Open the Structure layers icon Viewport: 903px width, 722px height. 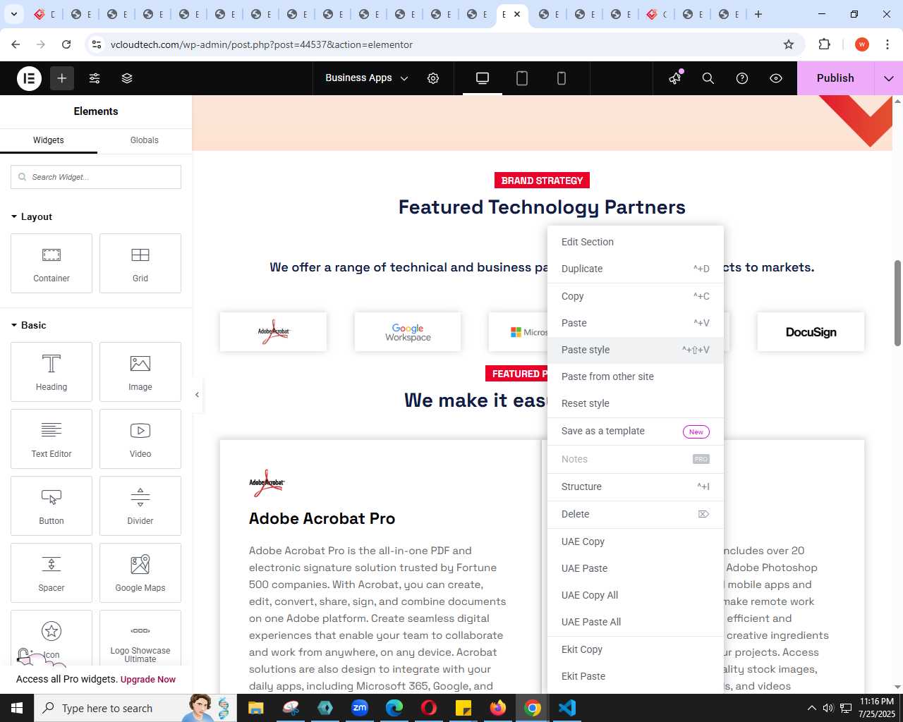127,78
